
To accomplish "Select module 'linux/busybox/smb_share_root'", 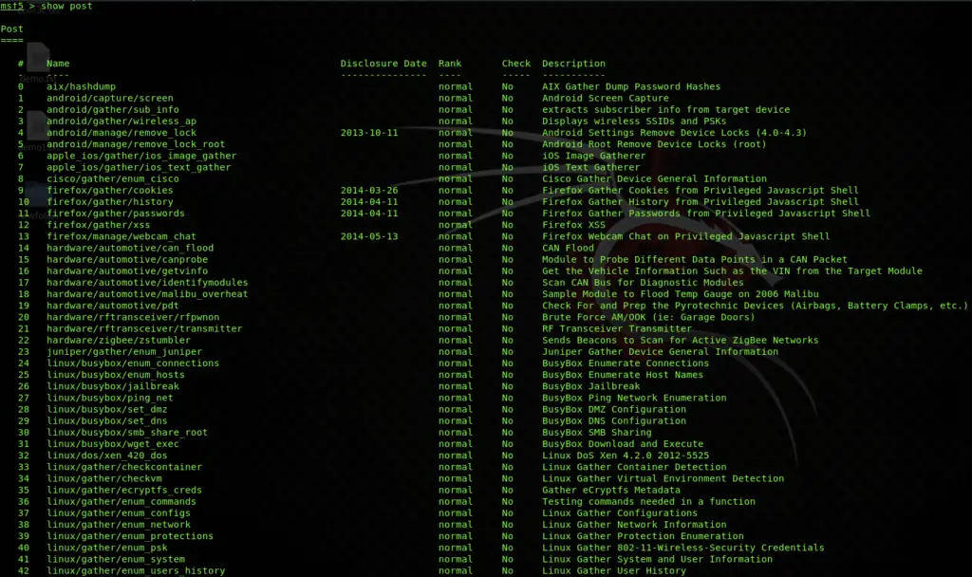I will (x=127, y=433).
